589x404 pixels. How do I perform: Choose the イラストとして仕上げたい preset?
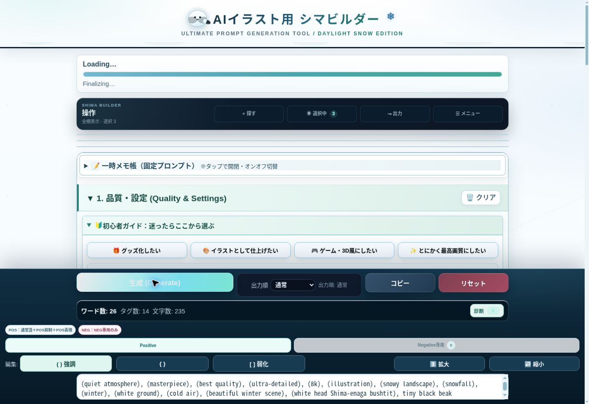tap(241, 250)
